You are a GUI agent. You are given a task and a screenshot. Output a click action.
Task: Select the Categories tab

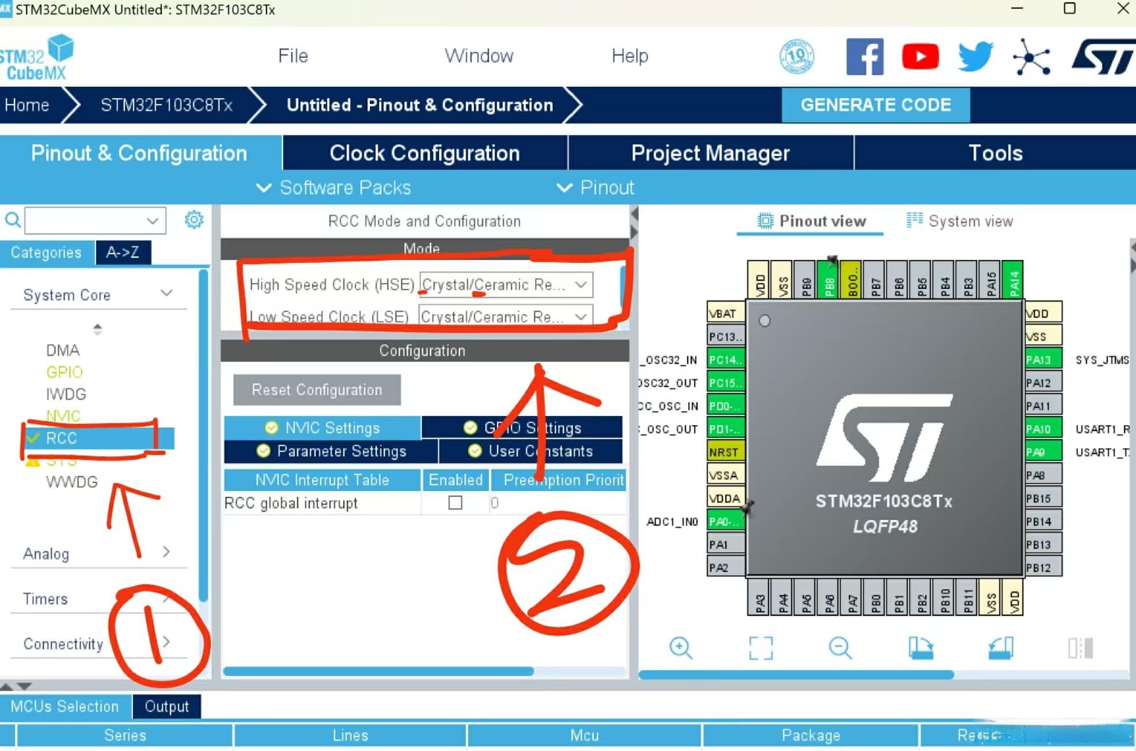46,252
